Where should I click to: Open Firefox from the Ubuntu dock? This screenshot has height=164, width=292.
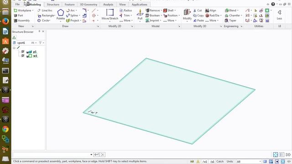point(5,21)
